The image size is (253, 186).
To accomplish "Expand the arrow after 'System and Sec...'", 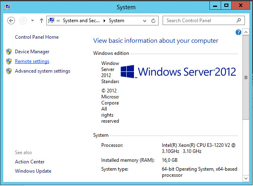I will (x=105, y=21).
